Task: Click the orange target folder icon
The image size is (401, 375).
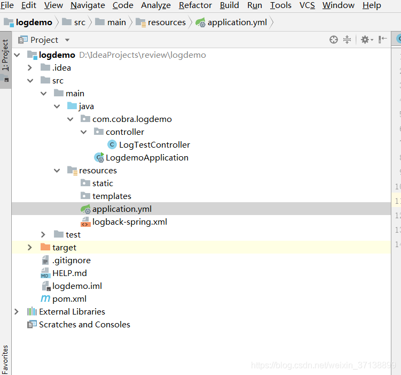Action: pos(45,247)
